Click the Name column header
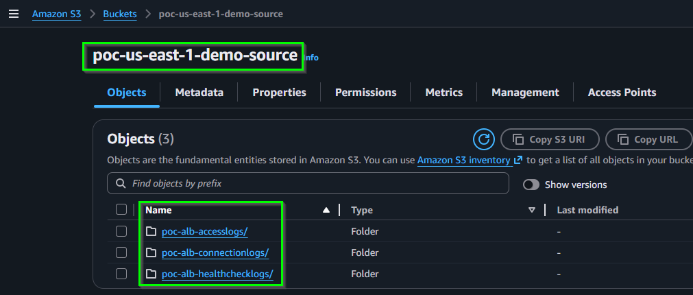The height and width of the screenshot is (295, 693). click(x=158, y=210)
